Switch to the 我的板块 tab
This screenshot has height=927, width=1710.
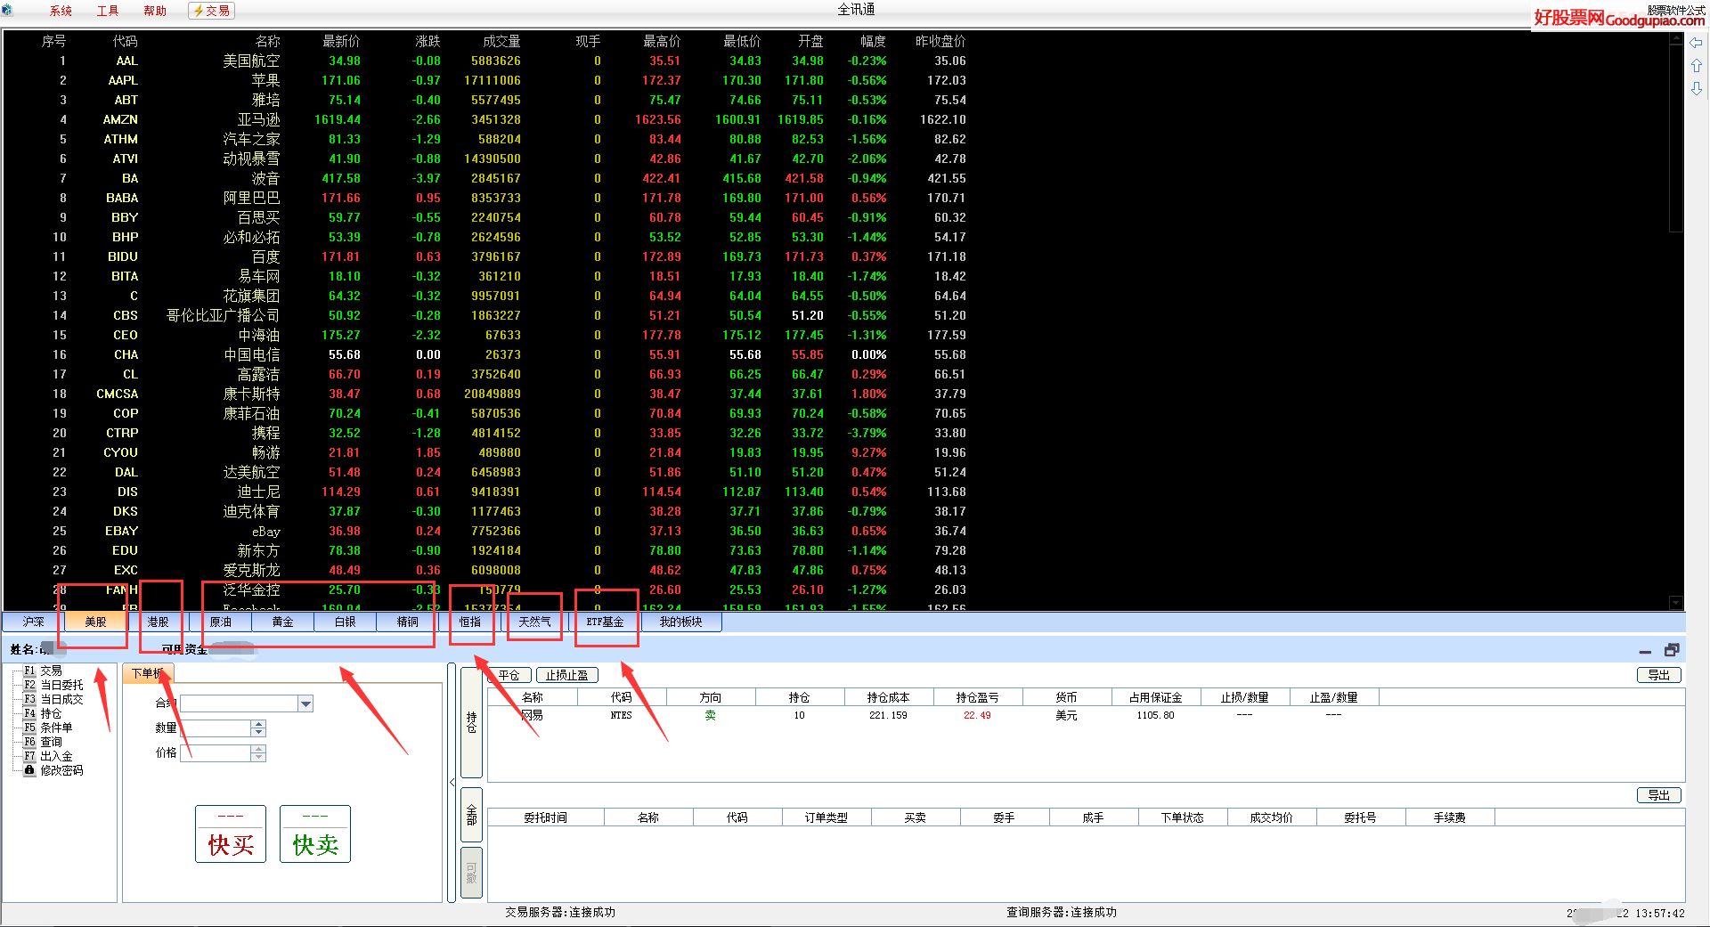point(681,622)
